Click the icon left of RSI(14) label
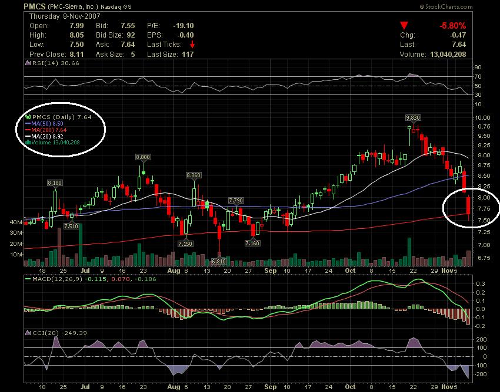Image resolution: width=500 pixels, height=392 pixels. (28, 63)
